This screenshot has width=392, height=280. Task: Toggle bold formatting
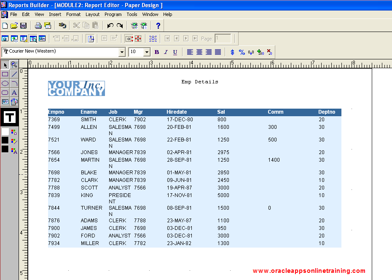click(x=157, y=52)
